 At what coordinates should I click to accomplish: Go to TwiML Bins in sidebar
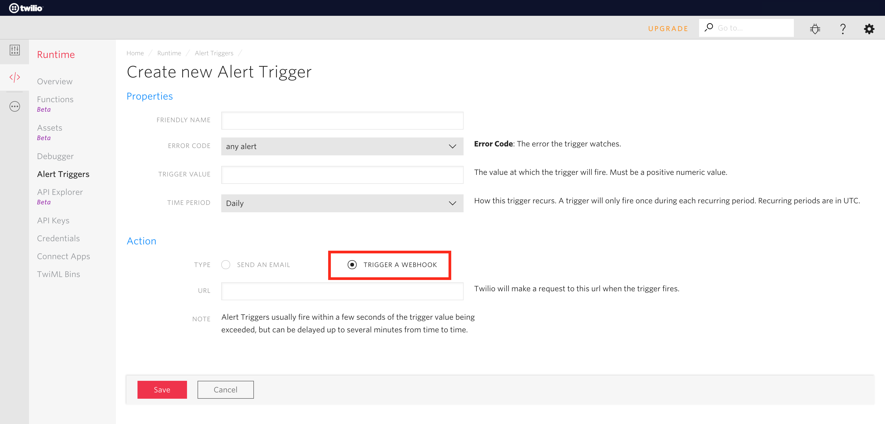point(58,274)
